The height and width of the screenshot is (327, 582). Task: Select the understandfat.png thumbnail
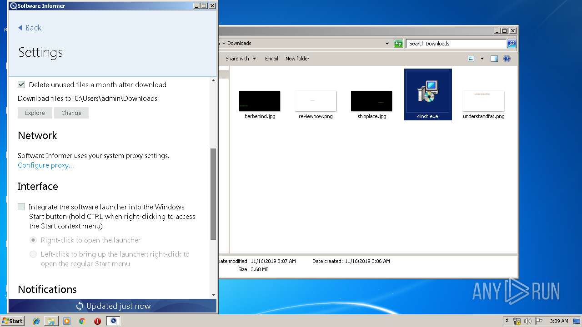pos(483,101)
